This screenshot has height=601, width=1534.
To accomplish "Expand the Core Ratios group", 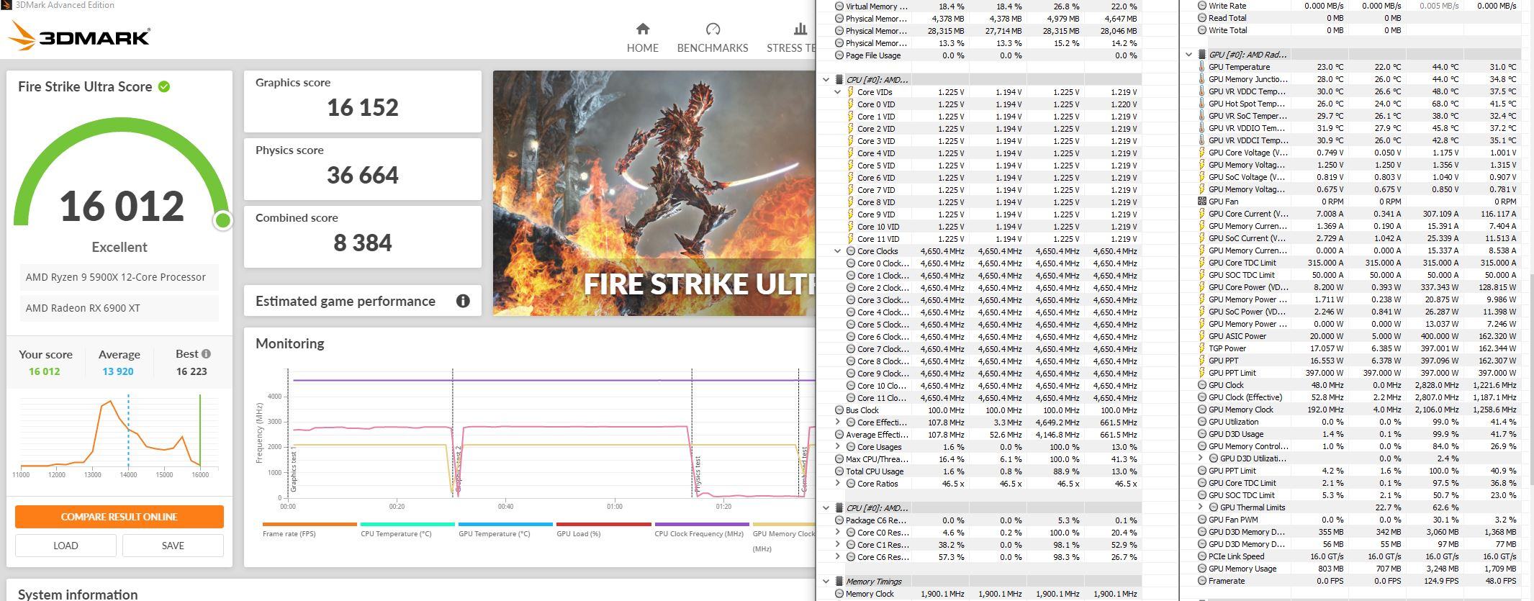I will tap(837, 484).
